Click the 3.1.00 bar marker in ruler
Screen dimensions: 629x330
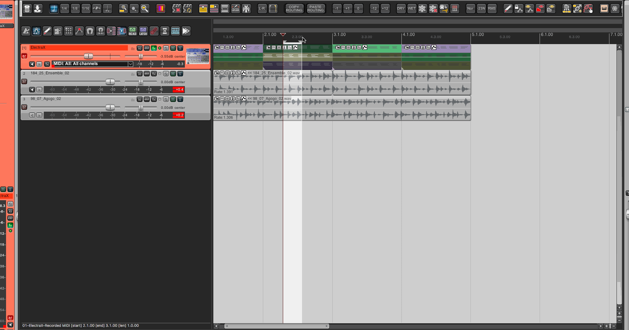pos(339,34)
